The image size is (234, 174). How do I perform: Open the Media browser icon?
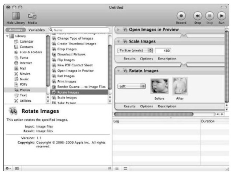[x=32, y=16]
